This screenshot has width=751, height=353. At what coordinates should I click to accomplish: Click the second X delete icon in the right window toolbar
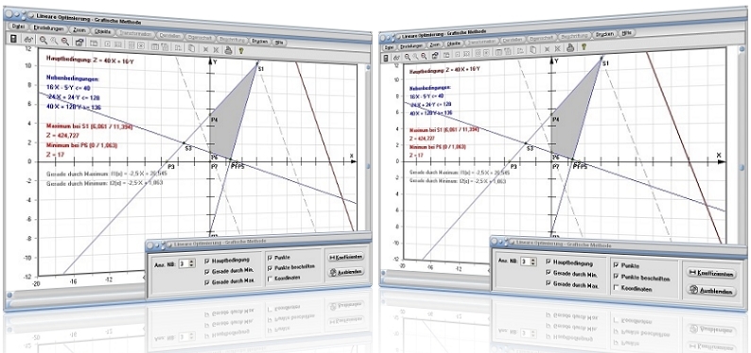coord(557,48)
